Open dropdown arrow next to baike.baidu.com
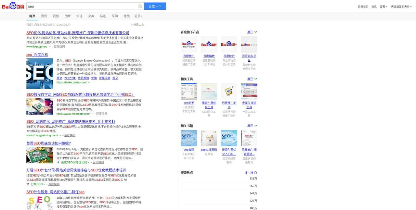416x210 pixels. pyautogui.click(x=89, y=82)
